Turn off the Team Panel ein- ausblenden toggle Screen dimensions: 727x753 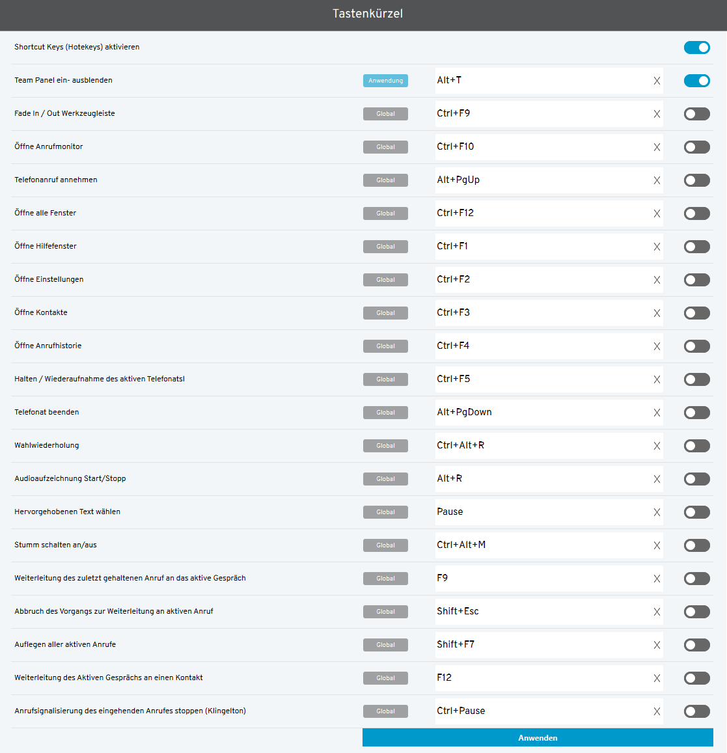pyautogui.click(x=696, y=81)
